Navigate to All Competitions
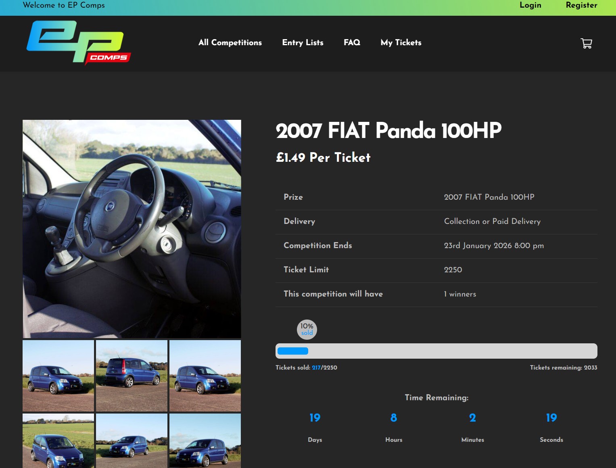 click(x=230, y=43)
